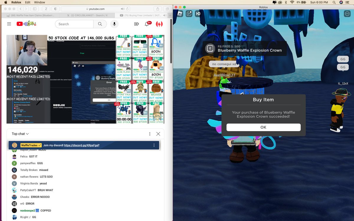Click OK in the Buy Item dialog
Screen dimensions: 354x221
[263, 127]
